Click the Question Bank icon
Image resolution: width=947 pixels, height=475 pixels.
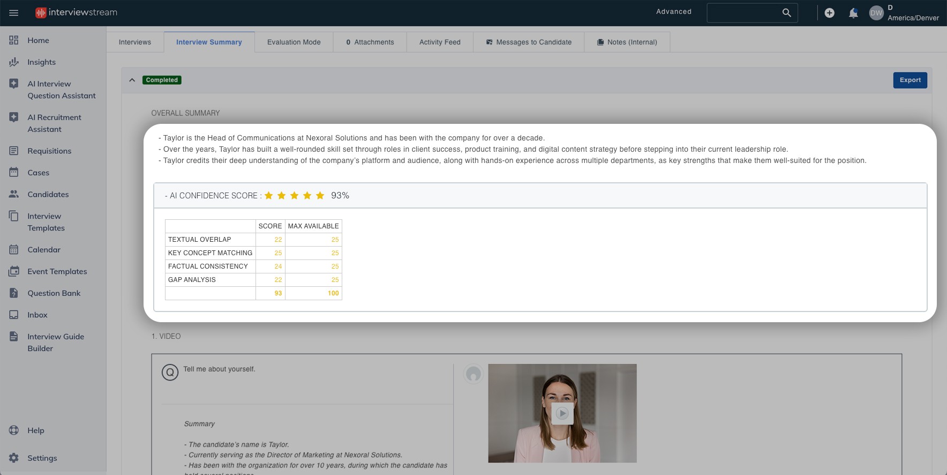point(14,293)
